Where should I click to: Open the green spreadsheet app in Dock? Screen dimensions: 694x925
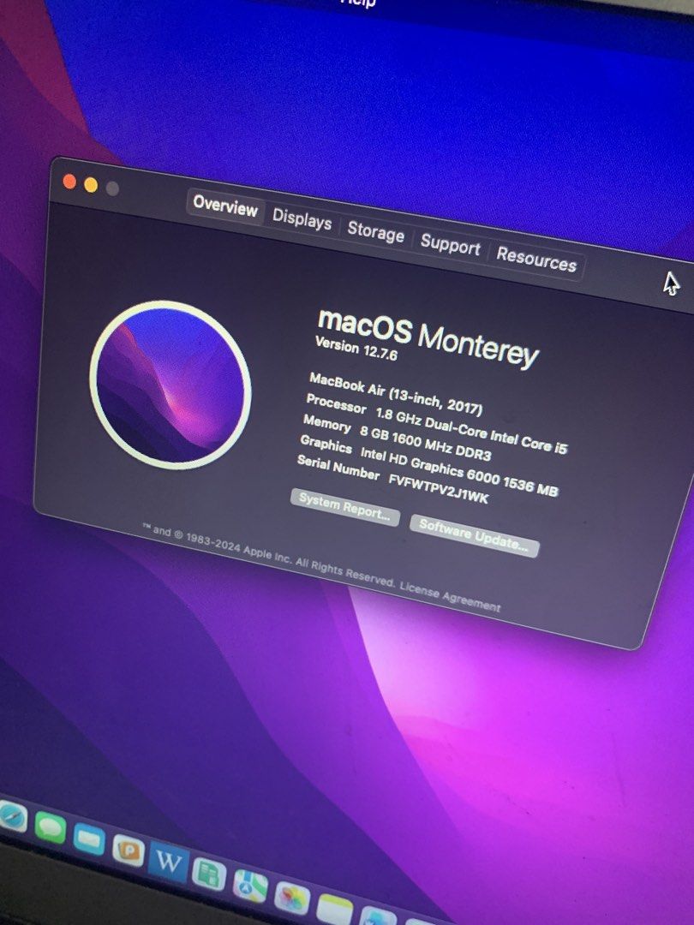[x=209, y=874]
